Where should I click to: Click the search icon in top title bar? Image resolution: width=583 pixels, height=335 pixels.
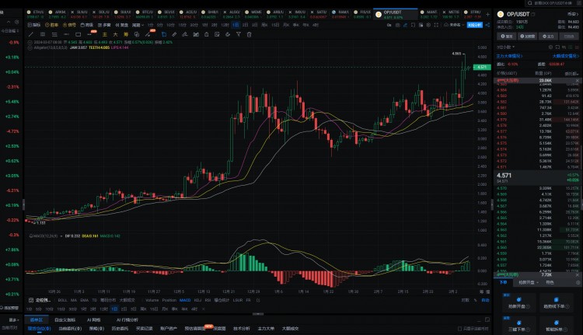(x=530, y=3)
